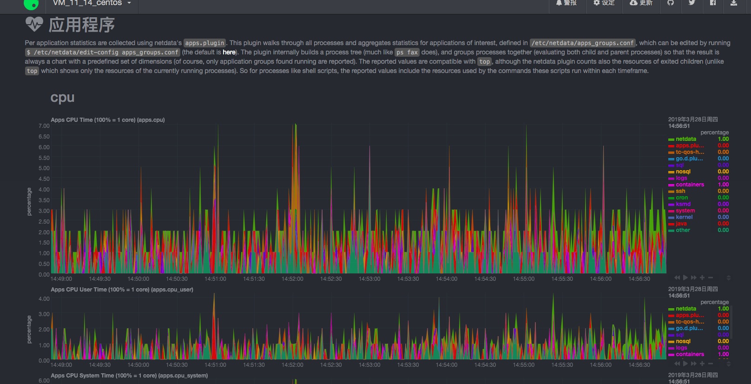The image size is (751, 384).
Task: Reset Apps CPU Time chart with play icon
Action: (x=685, y=278)
